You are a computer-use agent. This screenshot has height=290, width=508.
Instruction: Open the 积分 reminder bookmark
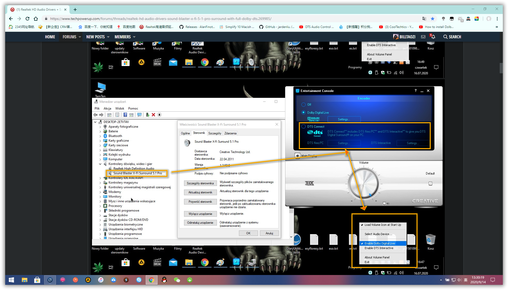pos(356,27)
